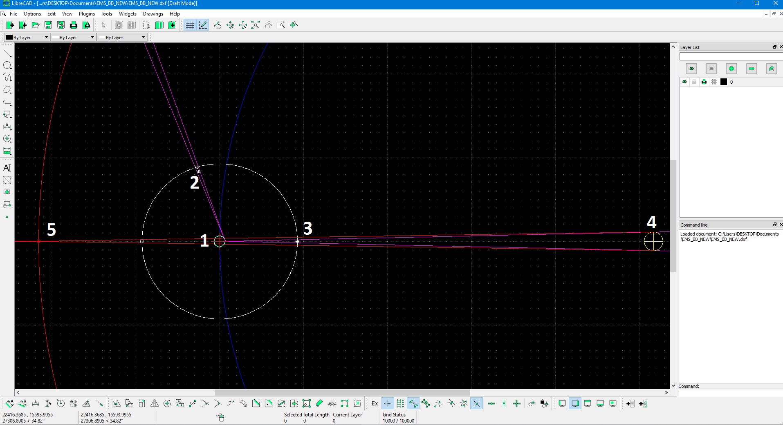The width and height of the screenshot is (783, 425).
Task: Open the Options menu
Action: 32,14
